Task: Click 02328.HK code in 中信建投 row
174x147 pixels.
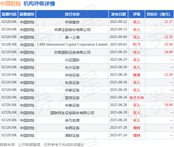Action: (x=9, y=22)
